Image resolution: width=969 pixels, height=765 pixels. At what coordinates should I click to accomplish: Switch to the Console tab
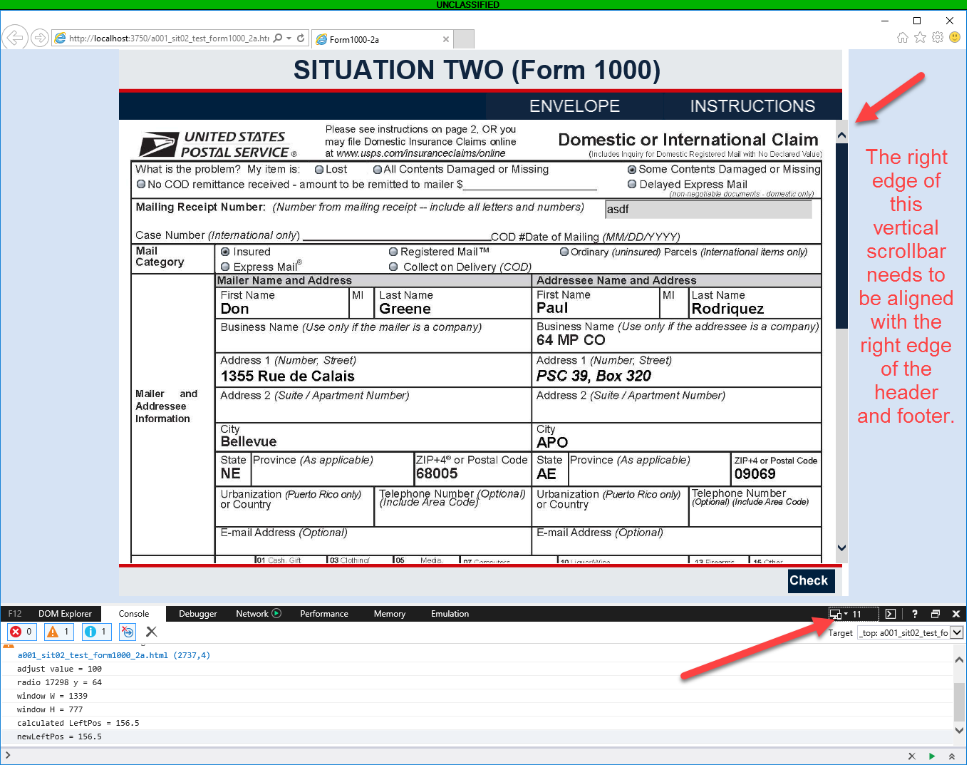[134, 614]
